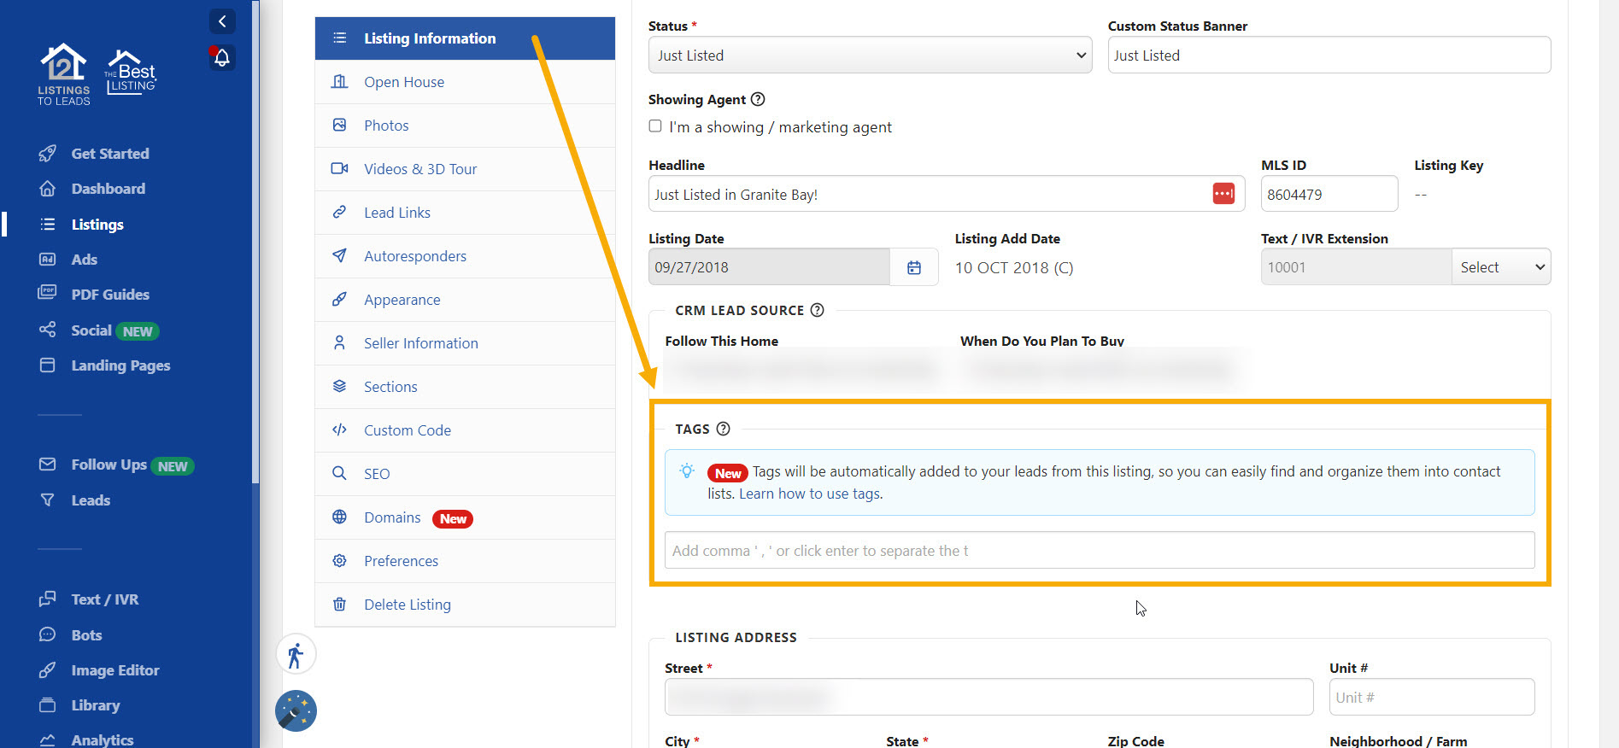Click Learn how to use tags link
1619x748 pixels.
click(810, 494)
